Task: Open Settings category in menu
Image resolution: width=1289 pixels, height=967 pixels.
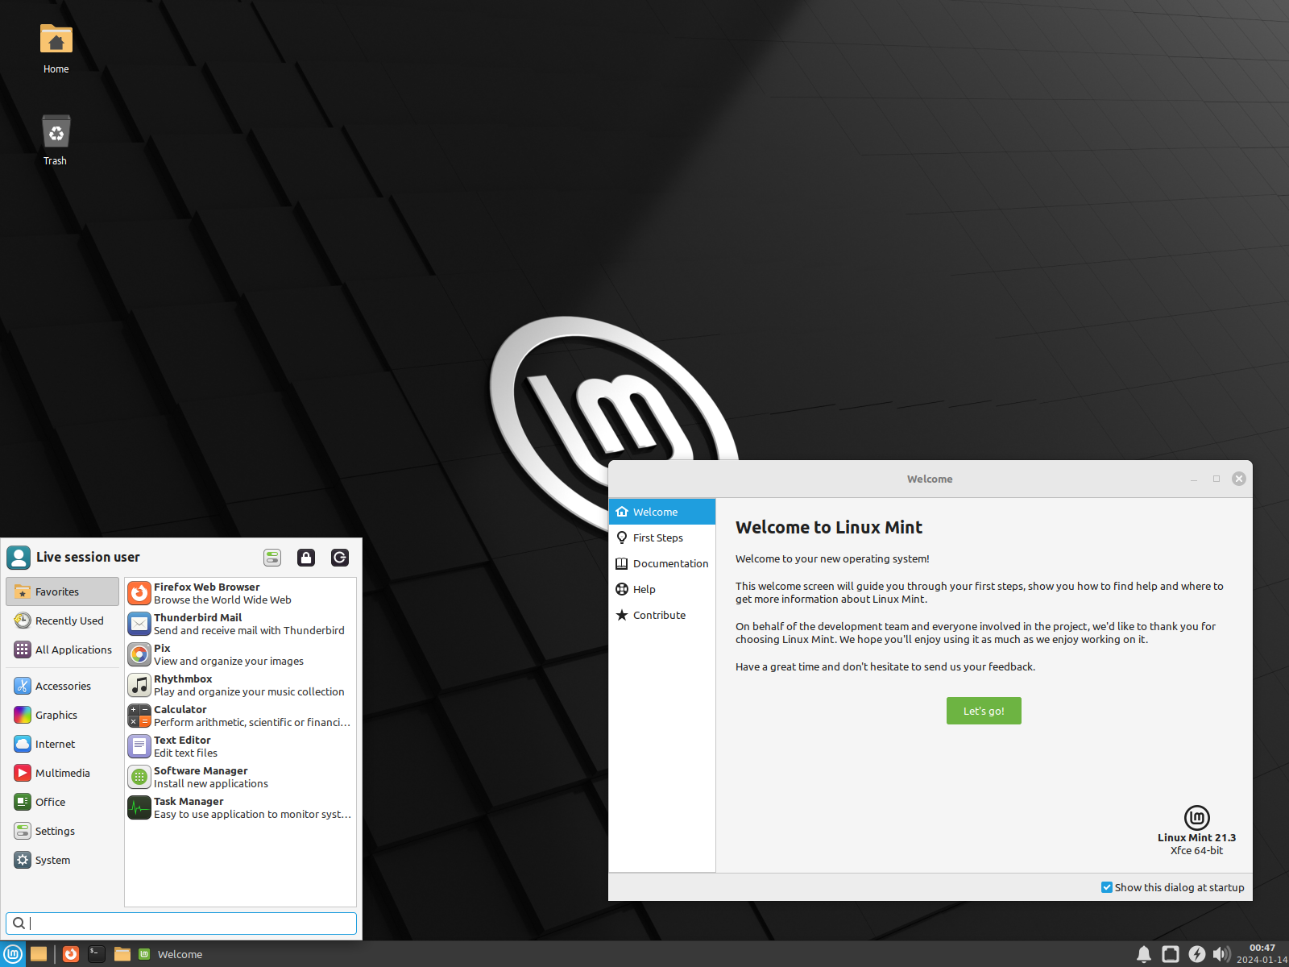Action: point(63,831)
